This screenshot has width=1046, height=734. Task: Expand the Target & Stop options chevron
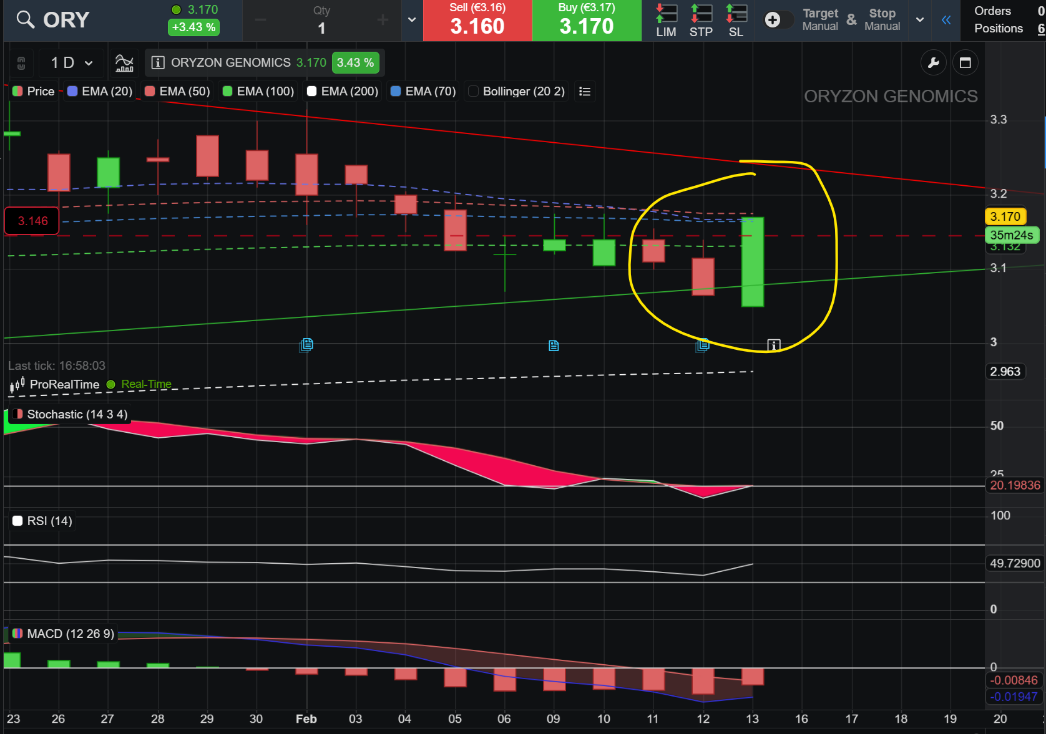tap(920, 20)
